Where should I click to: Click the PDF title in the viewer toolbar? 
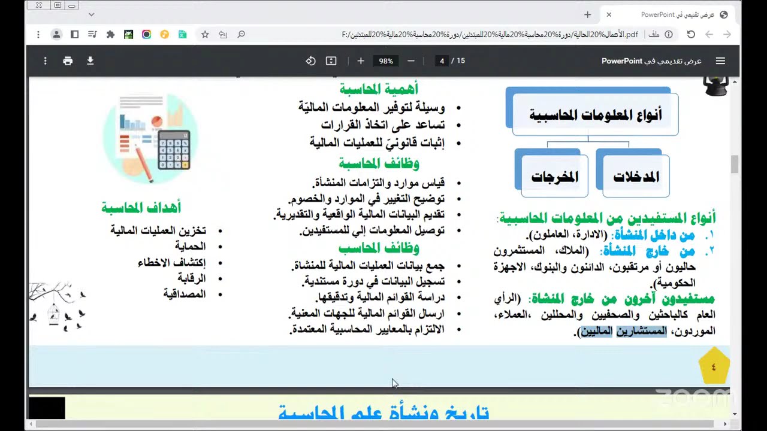[x=651, y=61]
